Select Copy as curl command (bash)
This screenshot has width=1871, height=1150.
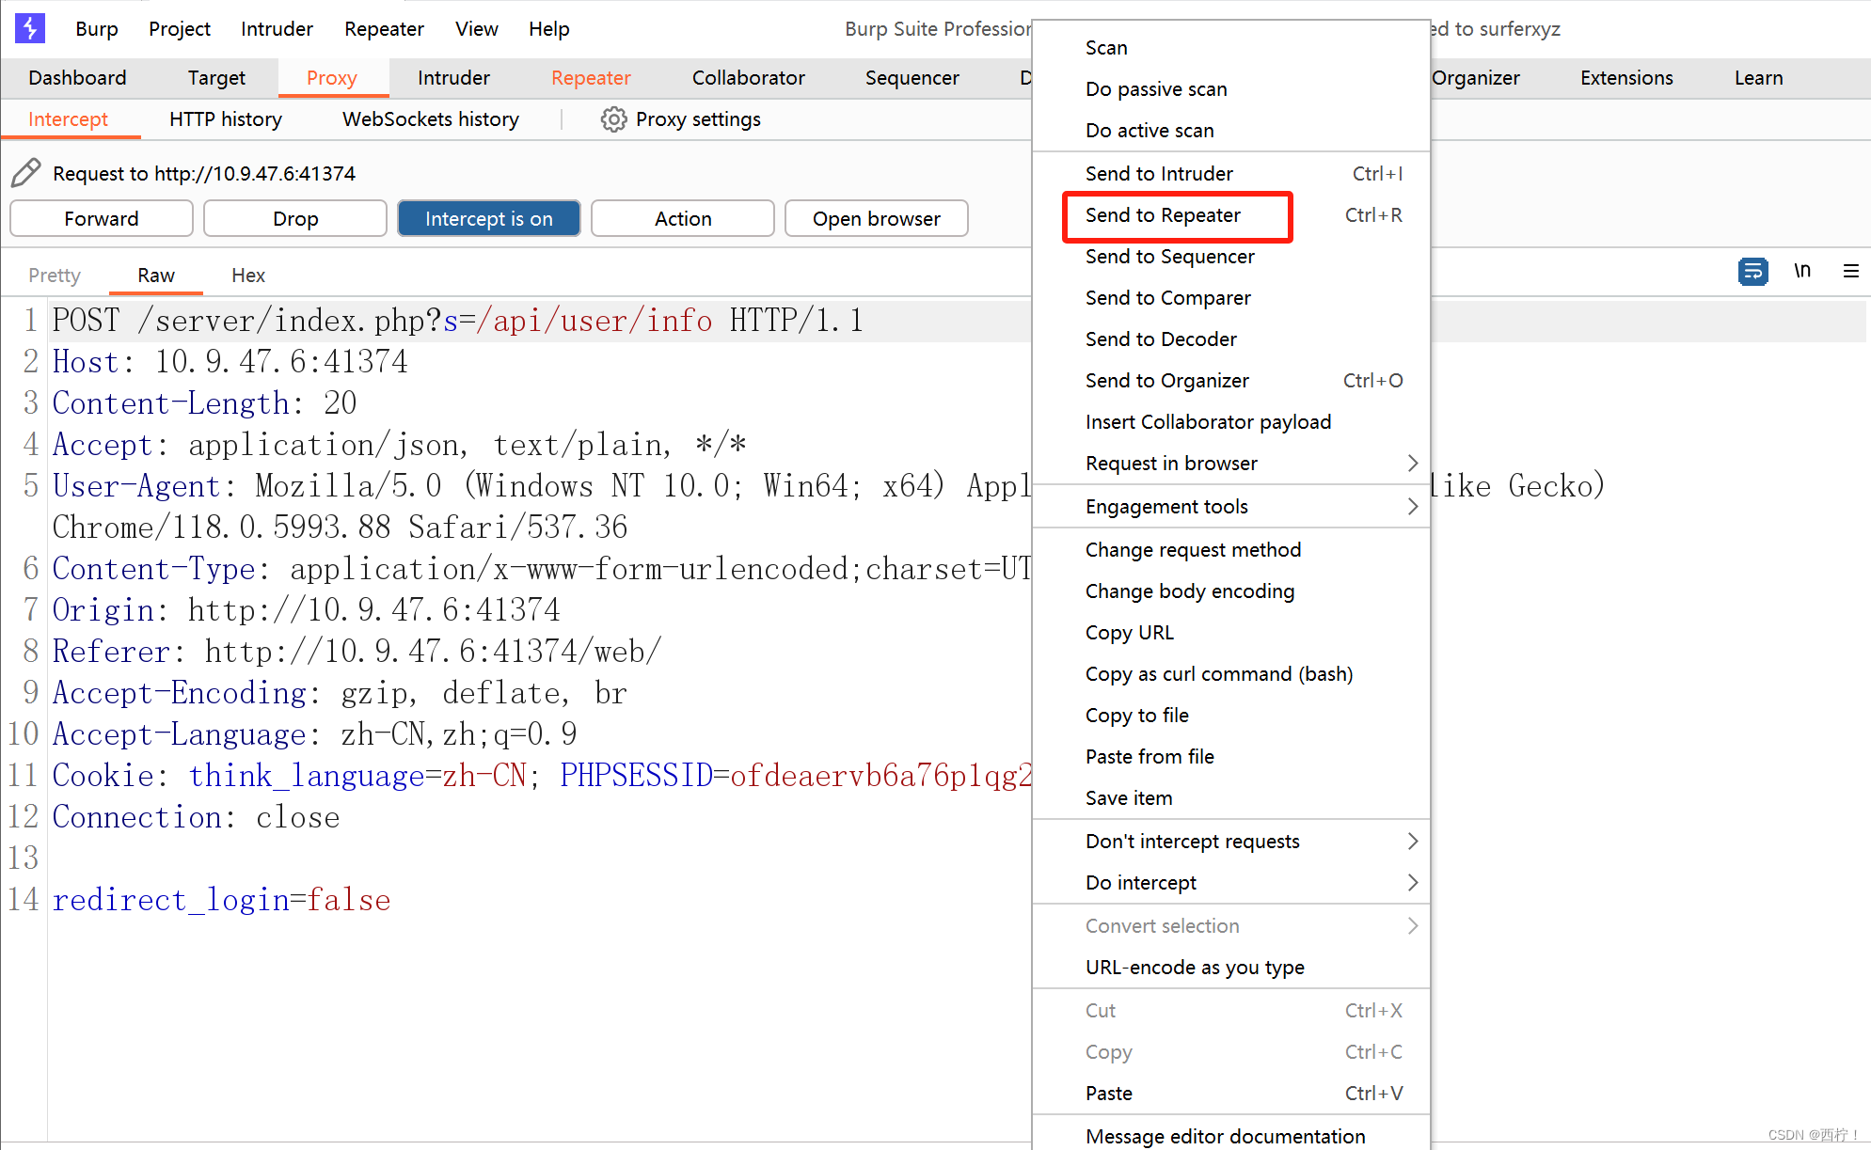point(1218,674)
